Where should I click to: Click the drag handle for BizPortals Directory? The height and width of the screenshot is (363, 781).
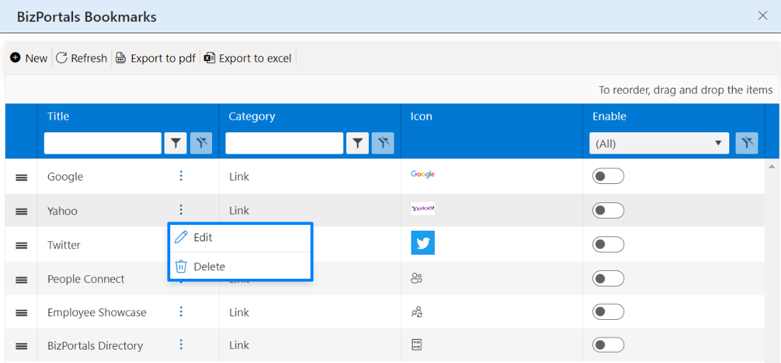point(21,346)
